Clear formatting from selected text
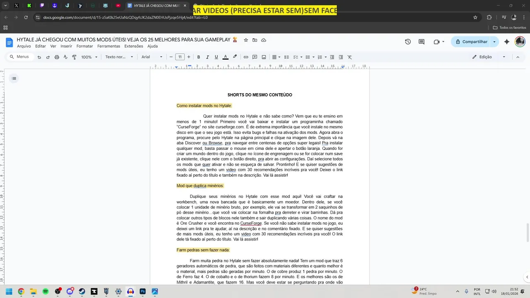Image resolution: width=530 pixels, height=298 pixels. pyautogui.click(x=349, y=57)
